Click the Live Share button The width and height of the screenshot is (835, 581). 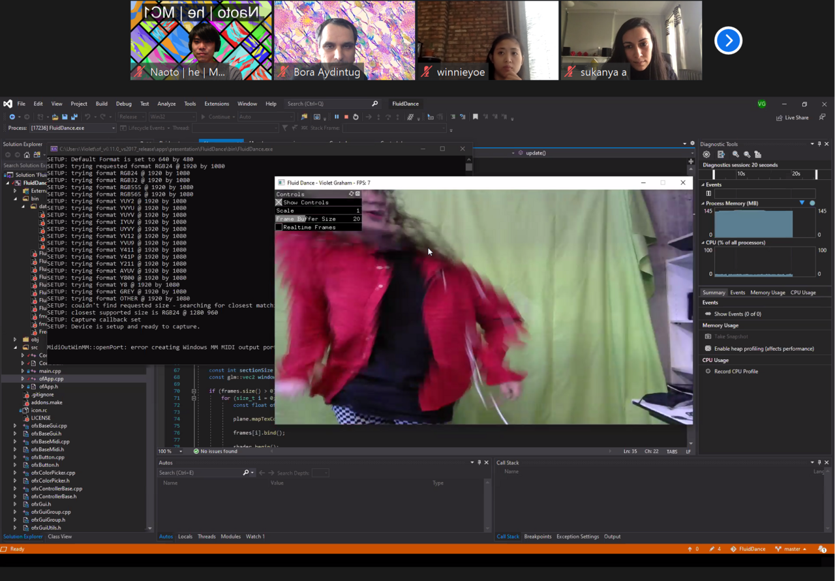(792, 117)
